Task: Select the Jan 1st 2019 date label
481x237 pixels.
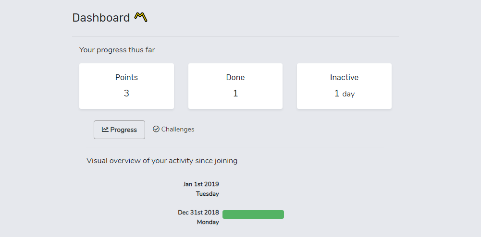Action: click(x=201, y=184)
